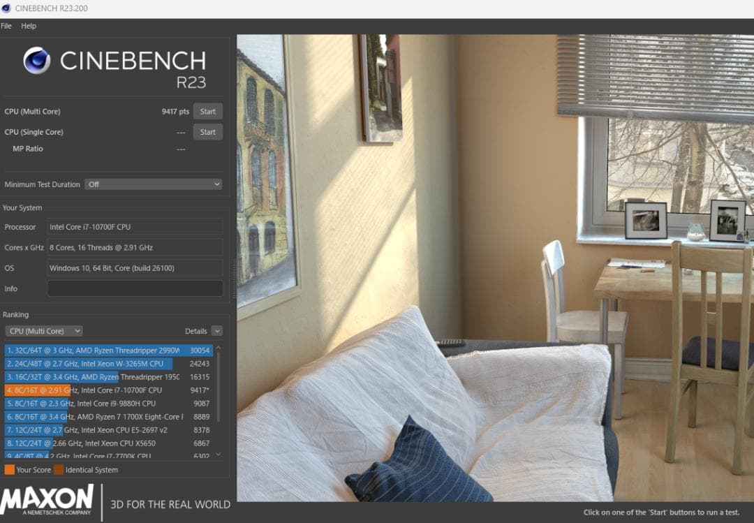Select ranking row AMD Ryzen Threadripper 2990W

[x=109, y=351]
